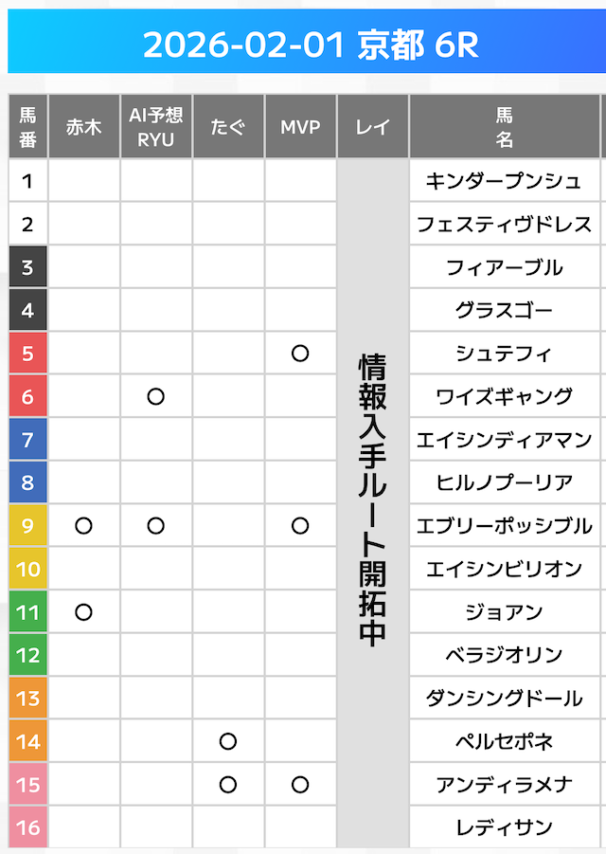Click horse name エブリーポッシブル
The width and height of the screenshot is (606, 854).
504,525
